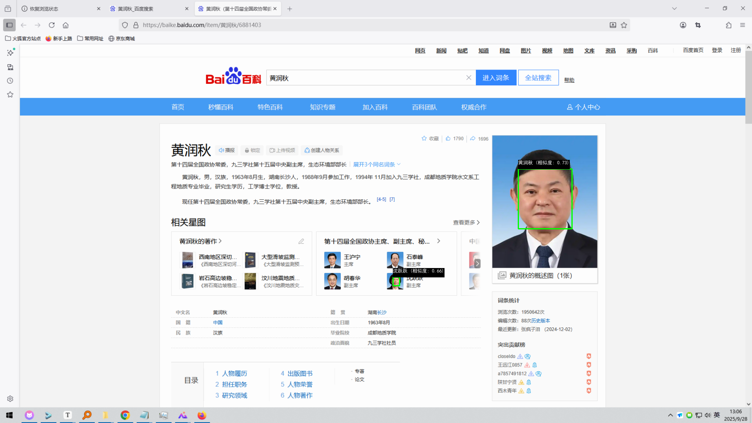This screenshot has width=752, height=423.
Task: Open the 黄润秋 overview portrait image
Action: [x=545, y=202]
